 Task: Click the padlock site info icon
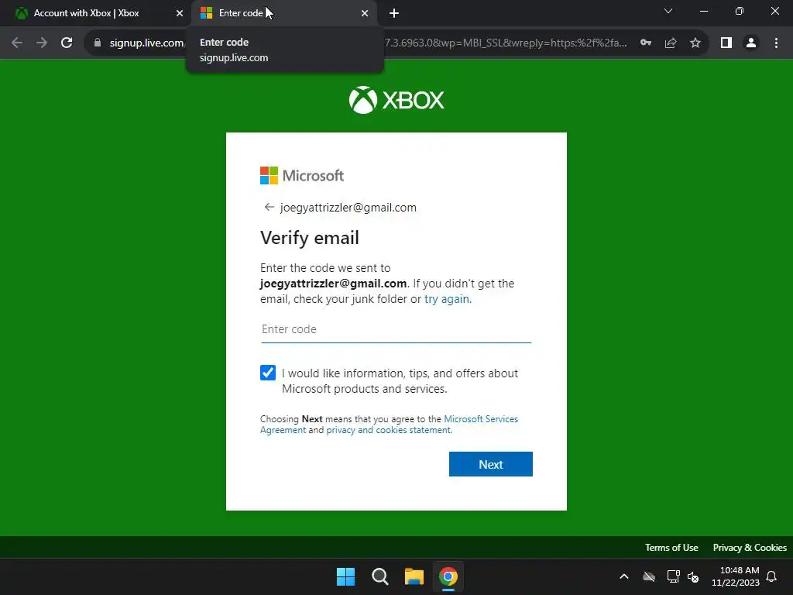pyautogui.click(x=98, y=43)
